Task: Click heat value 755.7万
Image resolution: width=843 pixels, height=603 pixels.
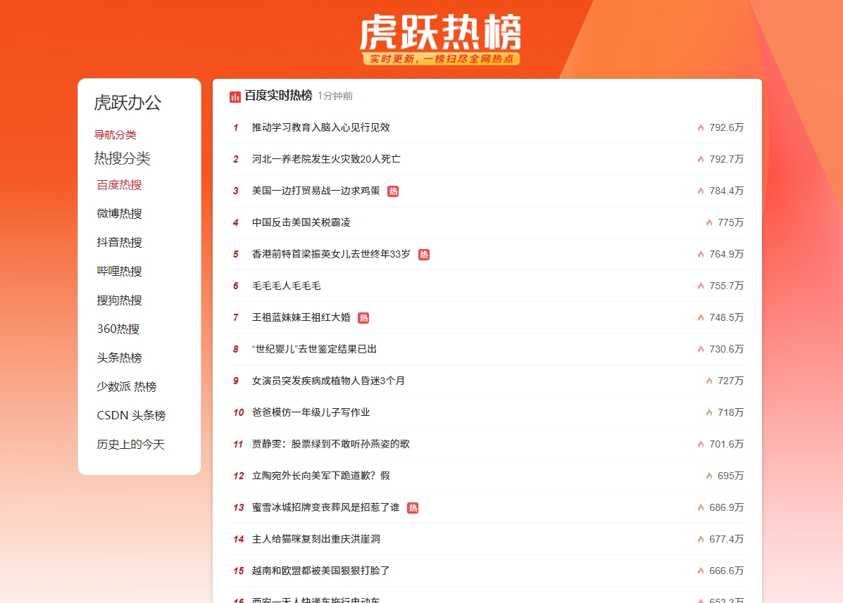Action: (x=726, y=286)
